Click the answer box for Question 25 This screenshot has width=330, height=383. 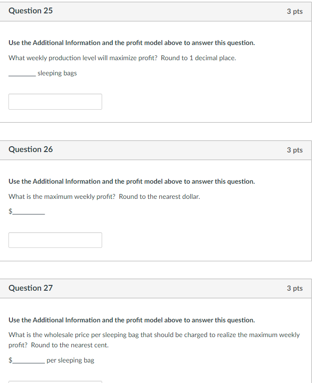tap(55, 102)
